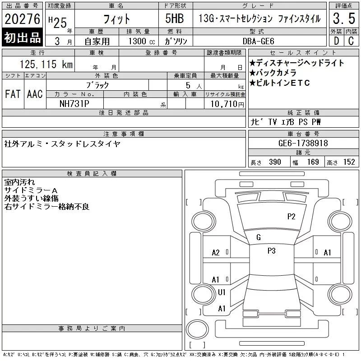Click the chassis number GE6-1738918
This screenshot has width=361, height=361.
303,143
